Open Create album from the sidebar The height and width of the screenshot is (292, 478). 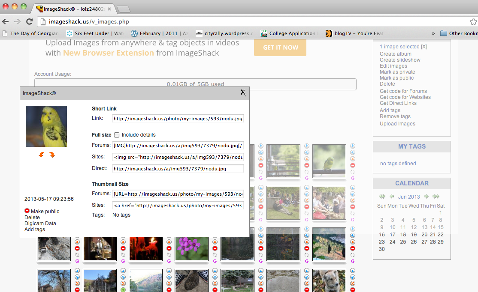393,54
